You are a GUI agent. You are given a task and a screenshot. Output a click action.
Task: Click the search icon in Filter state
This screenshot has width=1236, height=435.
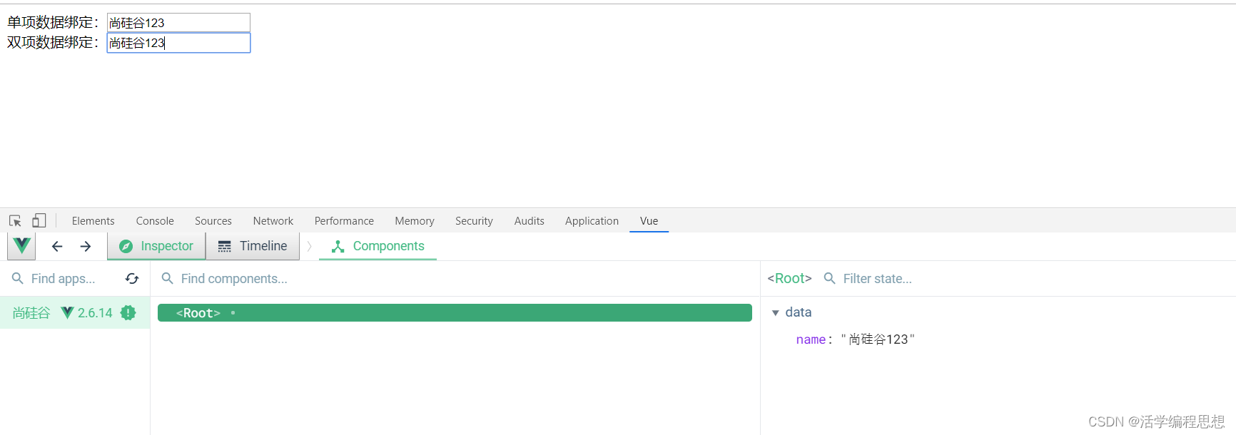click(830, 278)
